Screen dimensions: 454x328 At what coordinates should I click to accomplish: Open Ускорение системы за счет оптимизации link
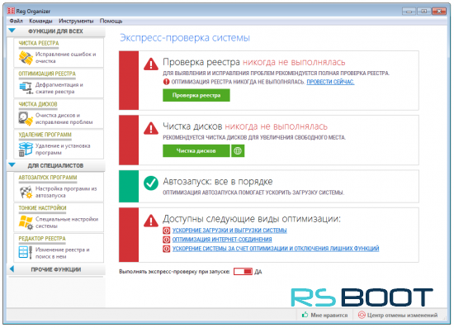[276, 249]
